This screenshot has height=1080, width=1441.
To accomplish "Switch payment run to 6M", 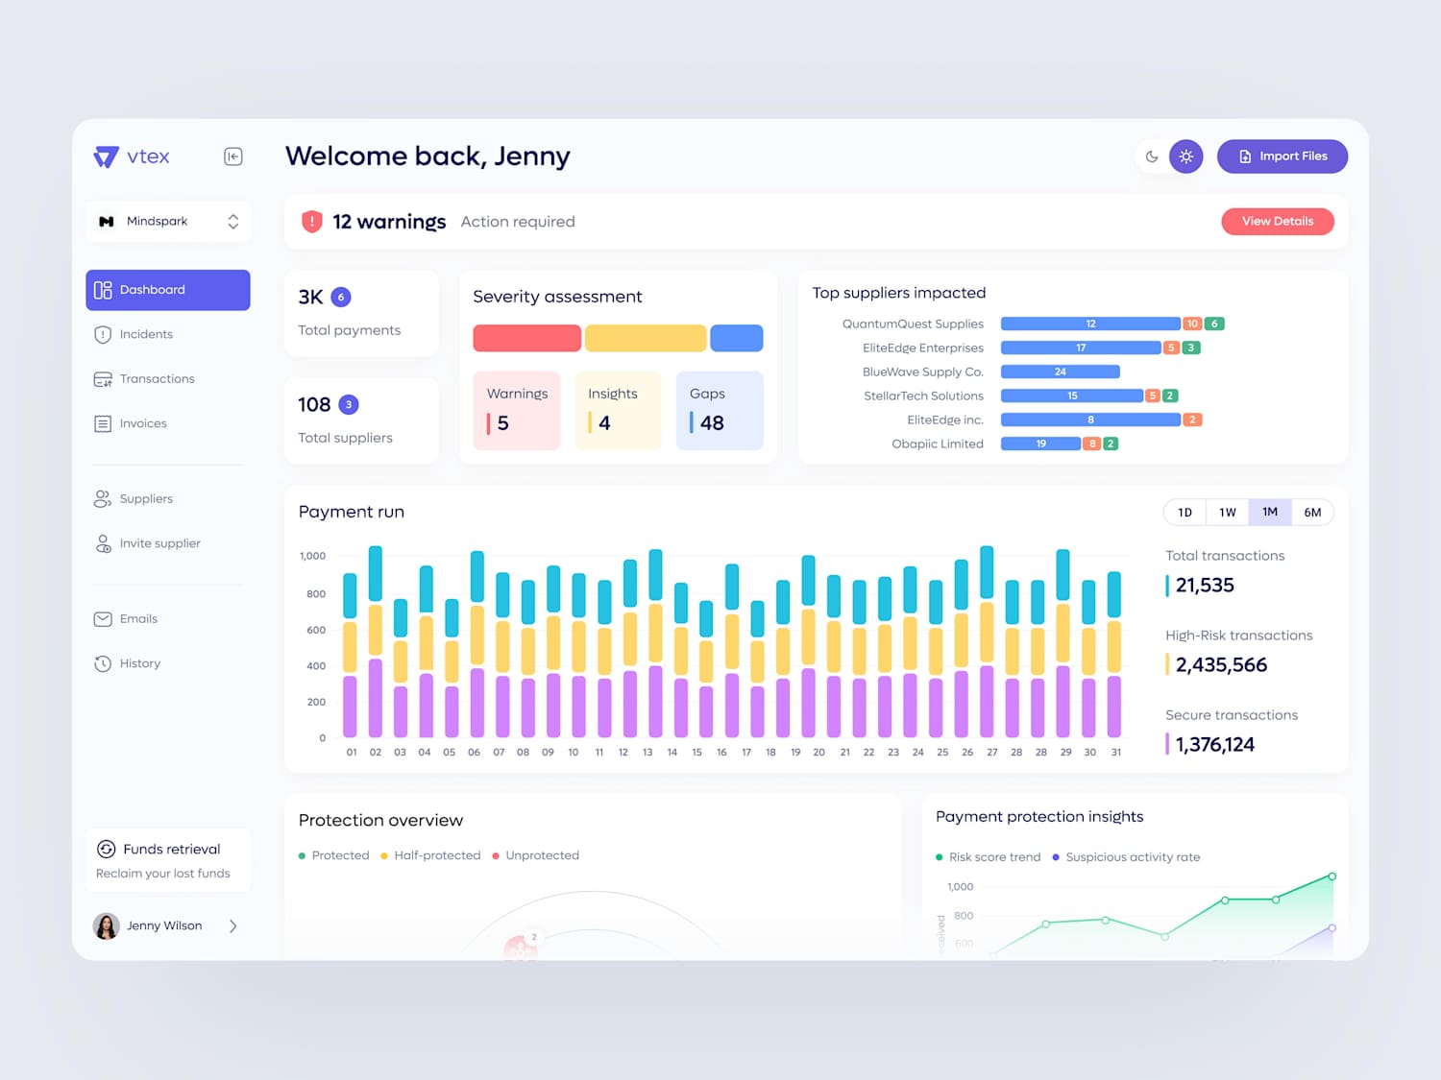I will point(1312,513).
